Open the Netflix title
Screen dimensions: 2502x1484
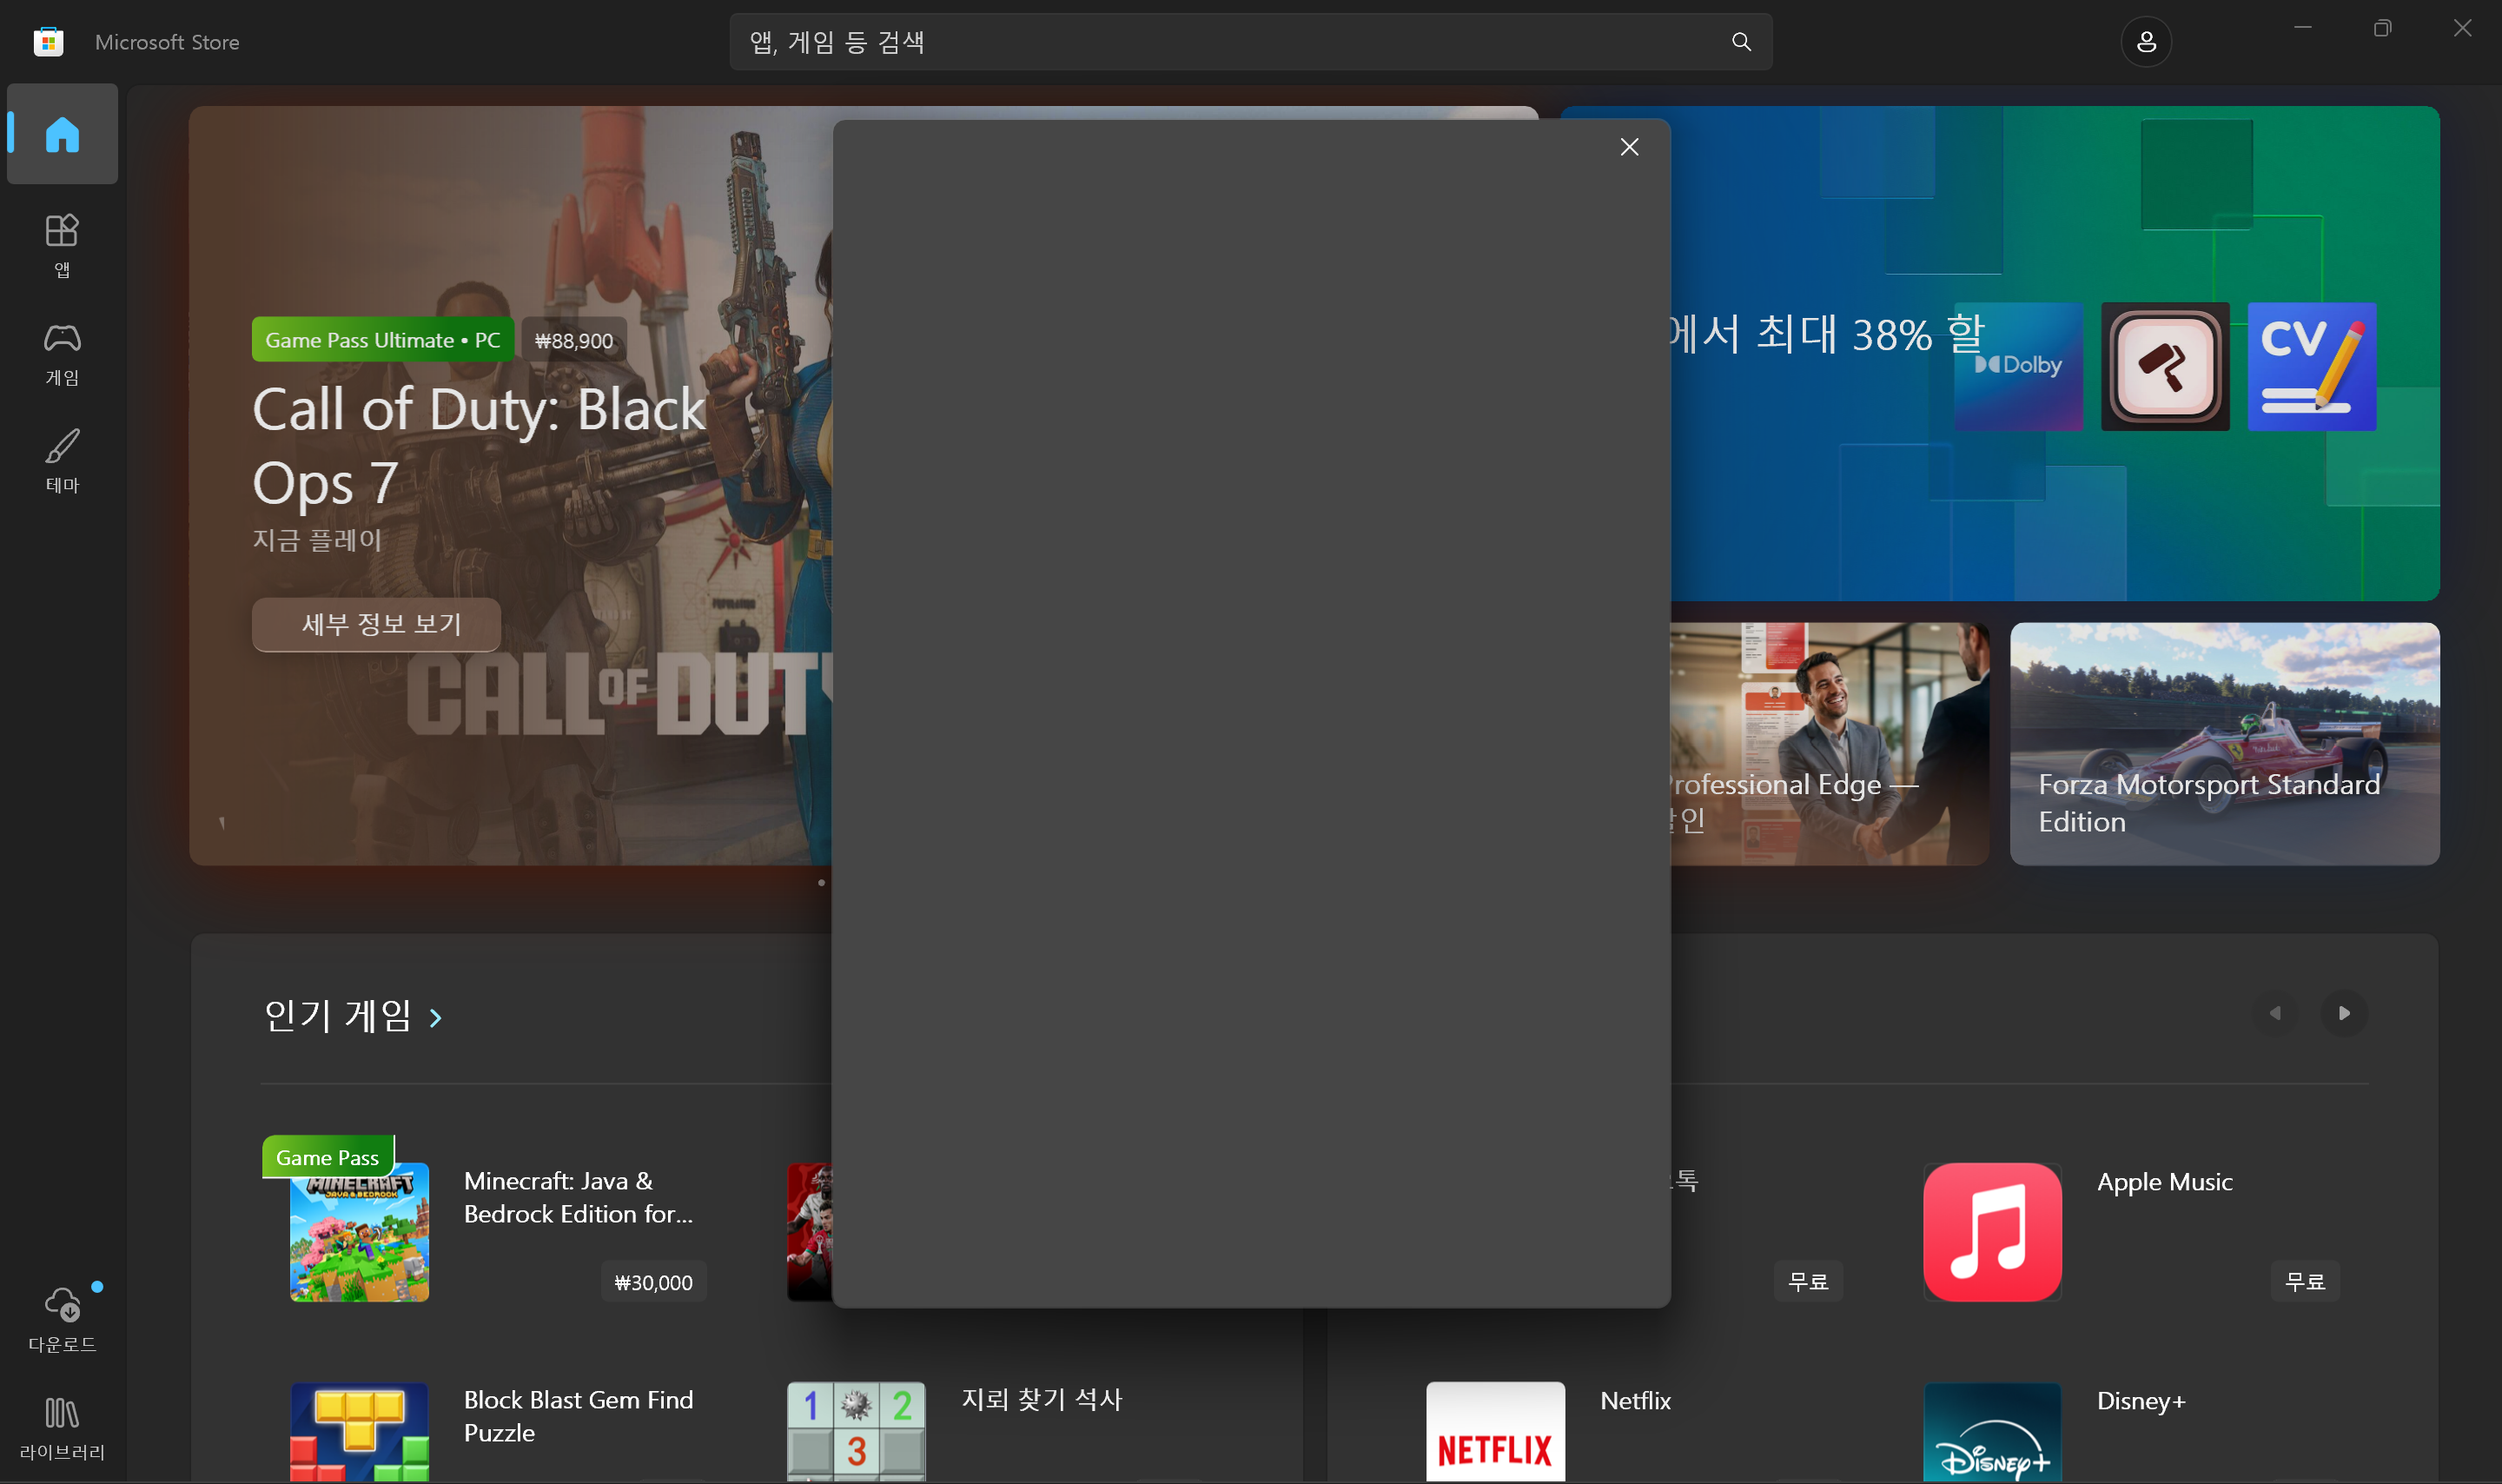1635,1400
